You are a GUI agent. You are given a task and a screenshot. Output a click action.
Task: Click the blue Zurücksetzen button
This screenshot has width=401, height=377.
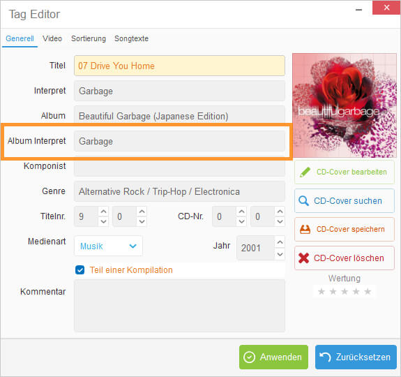356,357
